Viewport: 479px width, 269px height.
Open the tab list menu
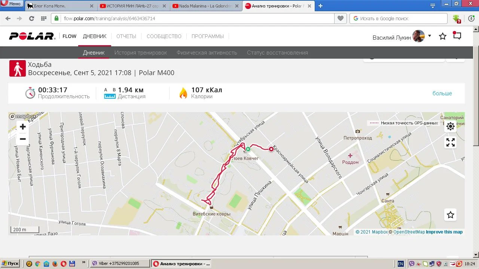pyautogui.click(x=433, y=6)
